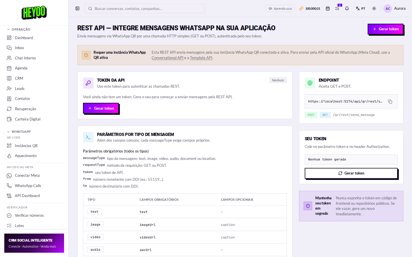Click the globe icon beside Endpoint
The image size is (412, 257).
[310, 83]
